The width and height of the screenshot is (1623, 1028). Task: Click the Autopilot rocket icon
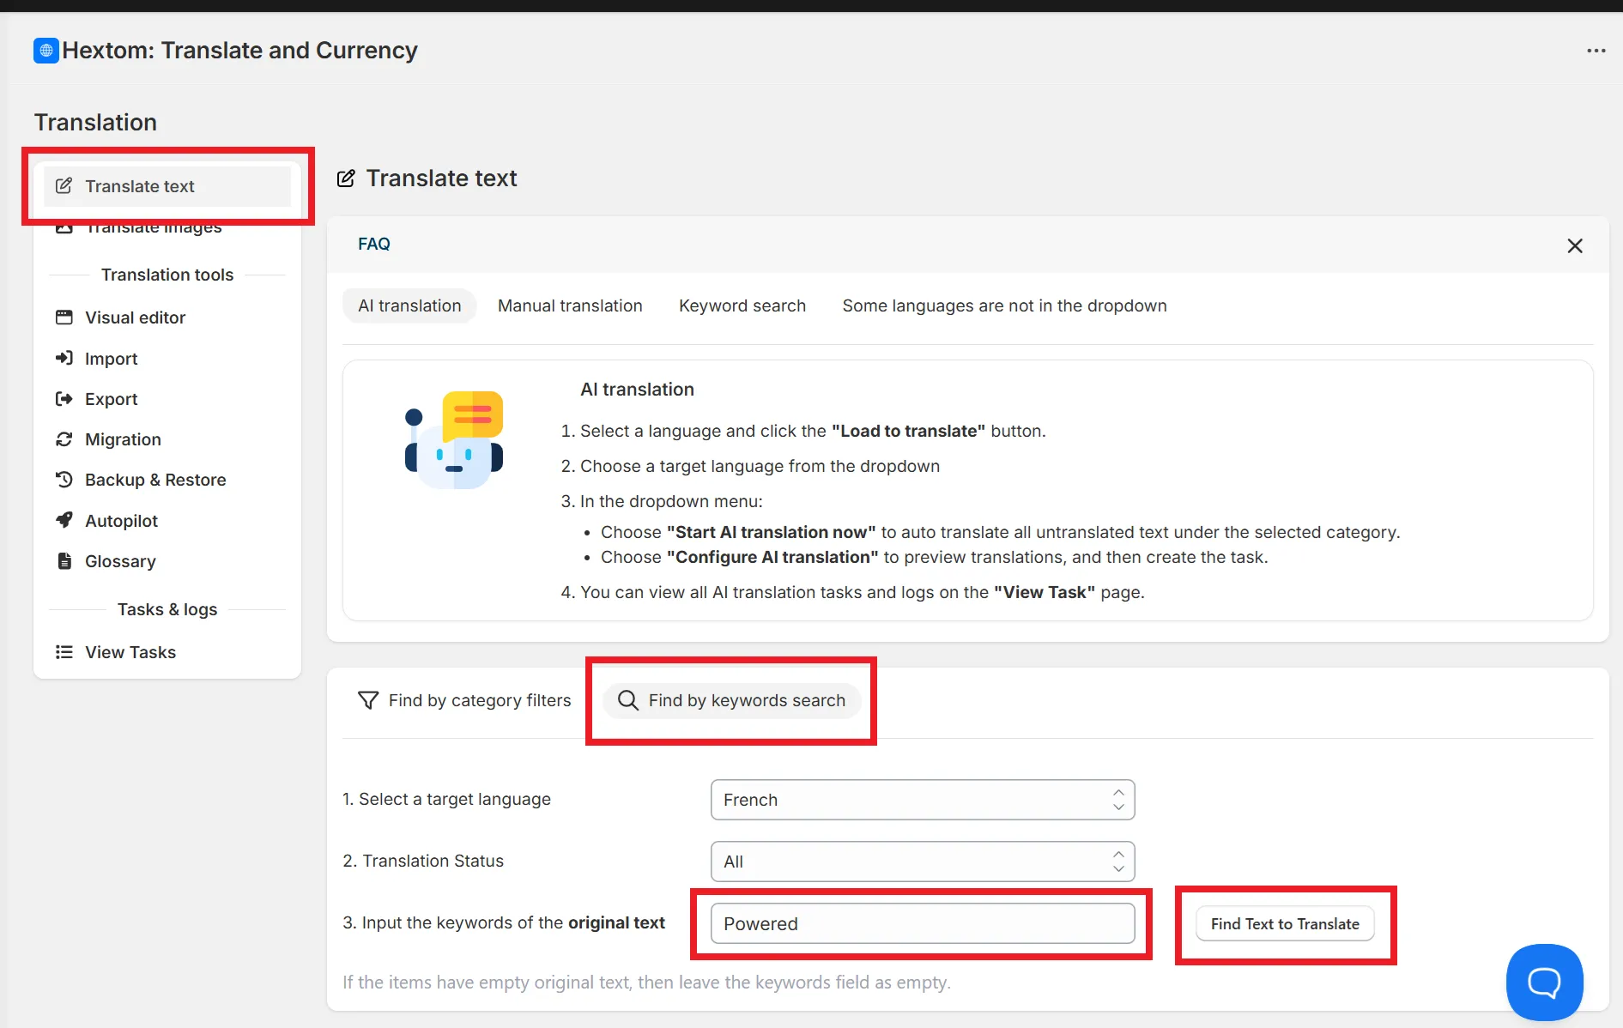(64, 520)
